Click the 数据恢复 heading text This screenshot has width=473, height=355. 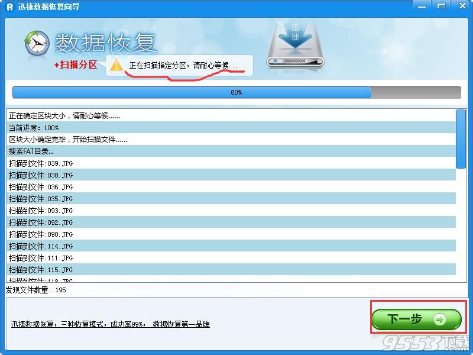point(105,43)
